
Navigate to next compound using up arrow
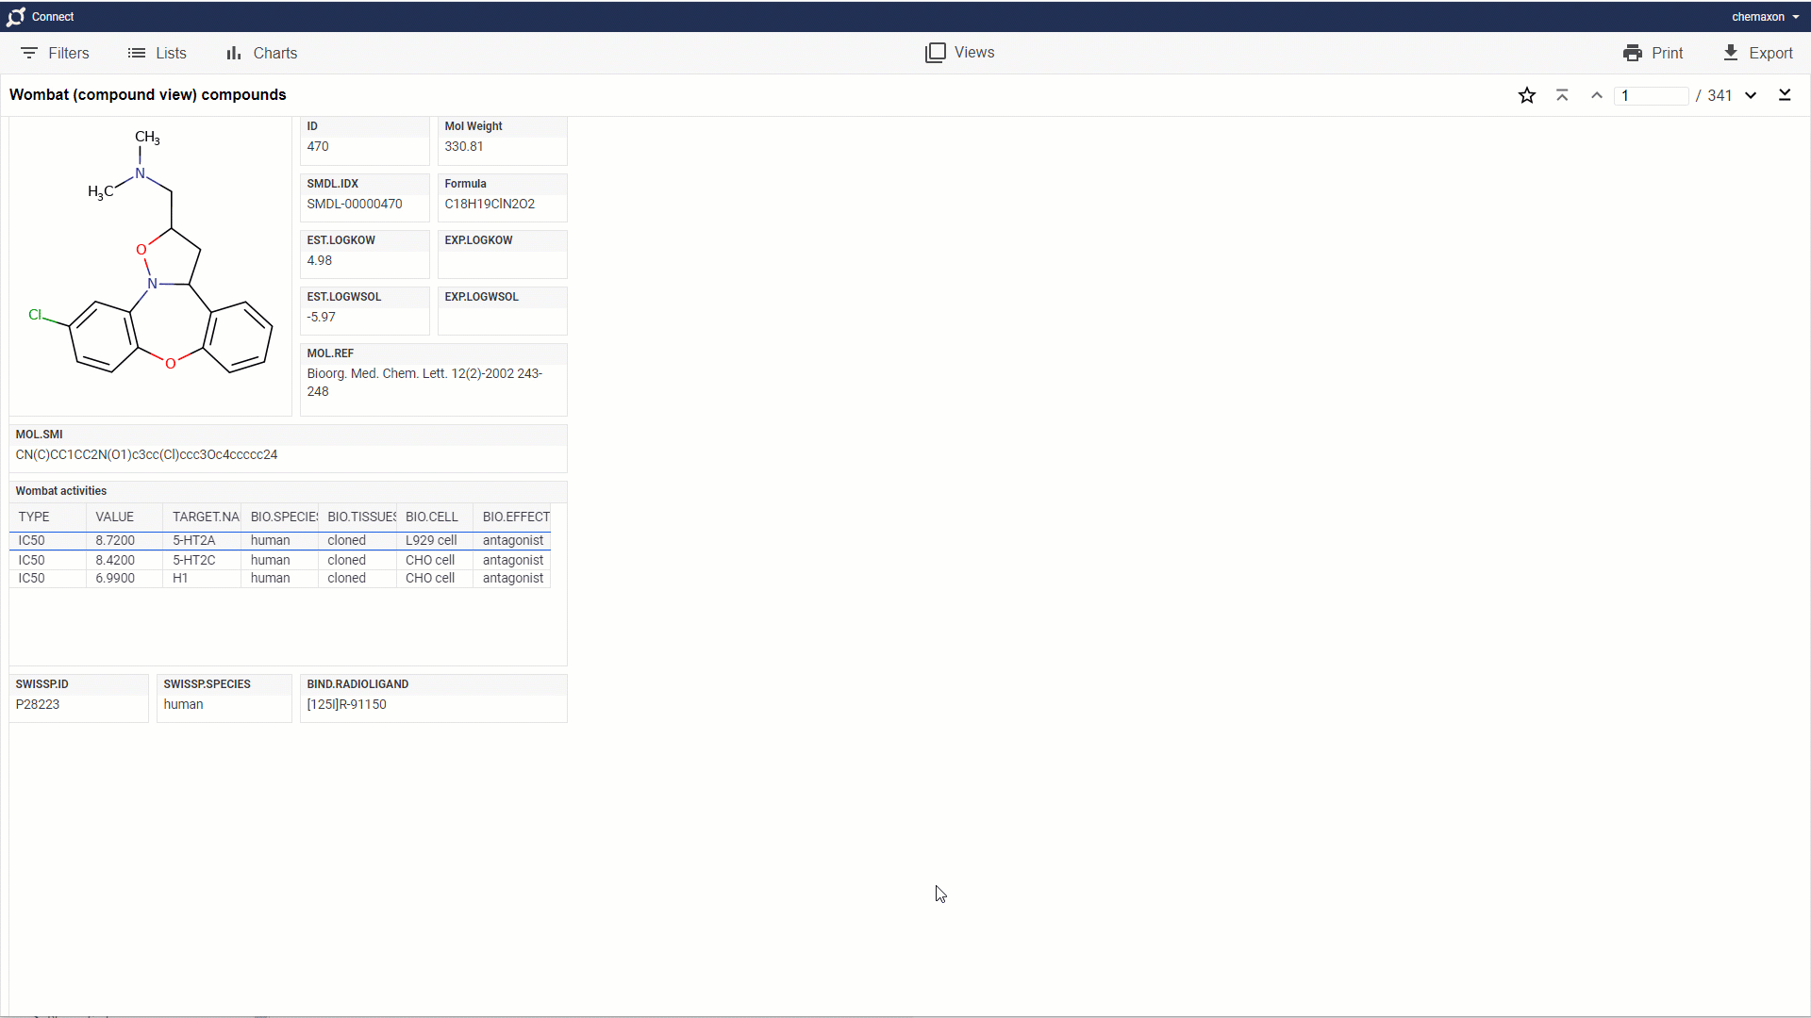click(1597, 94)
